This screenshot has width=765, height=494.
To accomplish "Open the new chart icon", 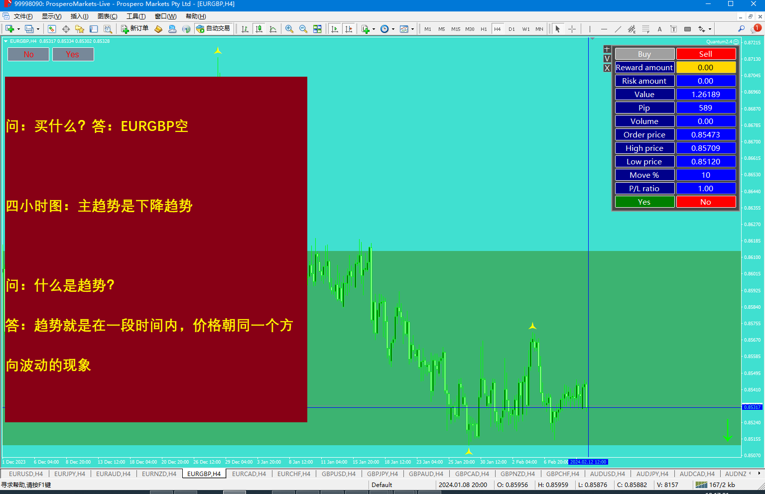I will [x=9, y=29].
